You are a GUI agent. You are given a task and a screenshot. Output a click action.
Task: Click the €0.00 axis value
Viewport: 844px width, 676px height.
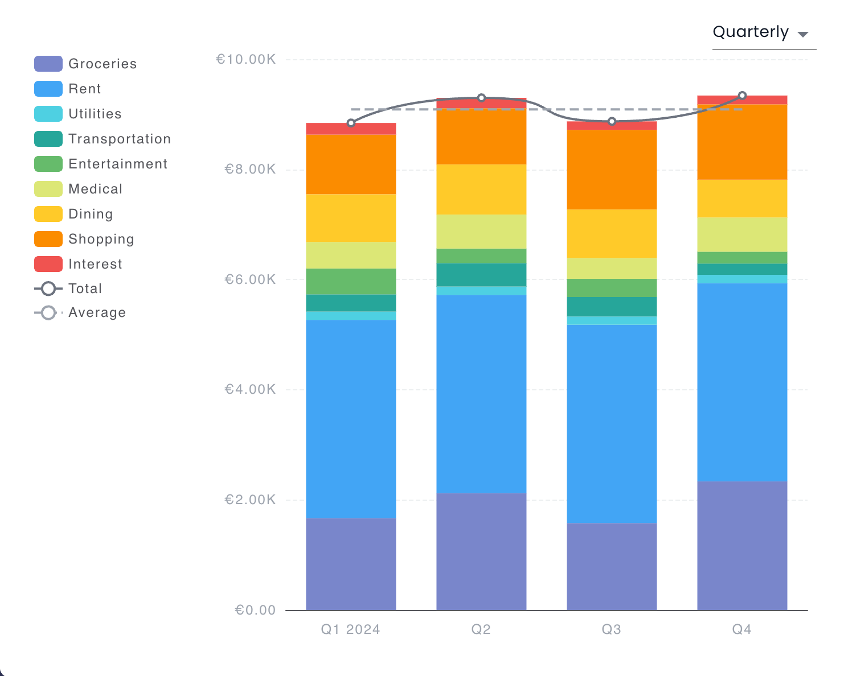click(x=255, y=610)
